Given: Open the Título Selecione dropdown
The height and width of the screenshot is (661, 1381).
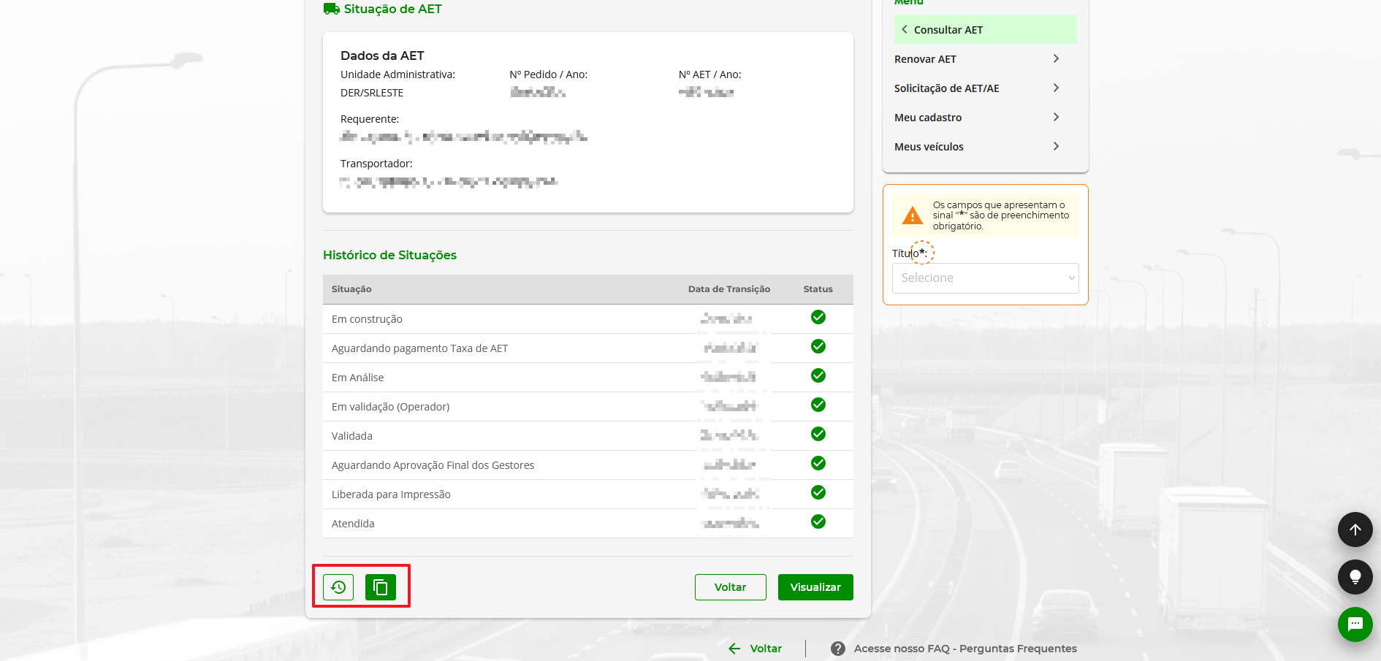Looking at the screenshot, I should click(985, 278).
